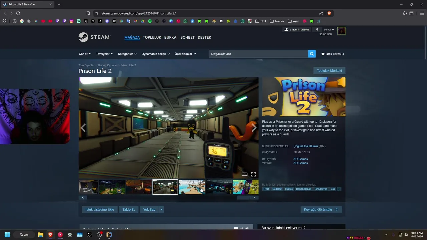Open the browser history bookmark icon

(14, 21)
